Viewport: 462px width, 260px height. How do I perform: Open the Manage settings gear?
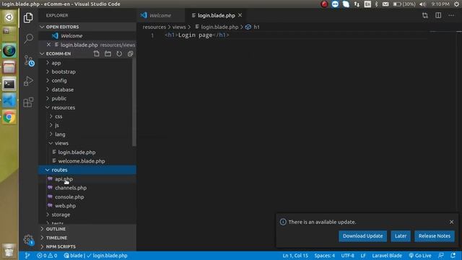pyautogui.click(x=28, y=239)
